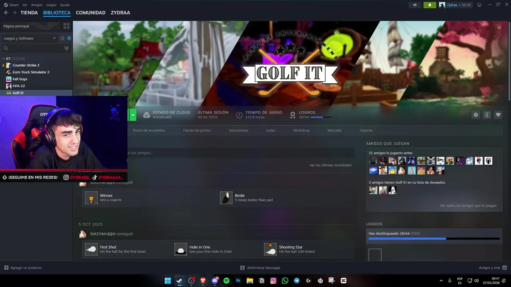Click the 26/44 achievements progress bar

(x=434, y=239)
